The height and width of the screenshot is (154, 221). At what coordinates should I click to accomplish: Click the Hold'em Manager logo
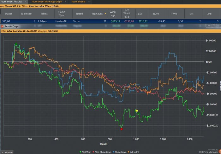tap(209, 151)
